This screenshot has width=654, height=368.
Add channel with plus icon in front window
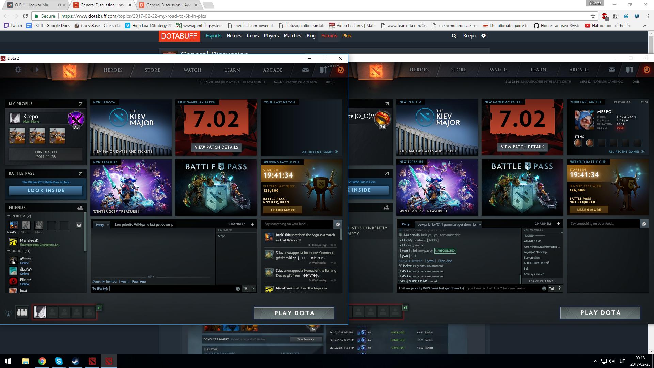(252, 224)
